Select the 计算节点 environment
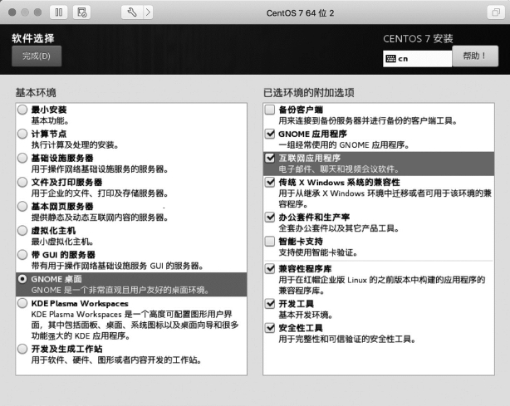510x406 pixels. [22, 134]
